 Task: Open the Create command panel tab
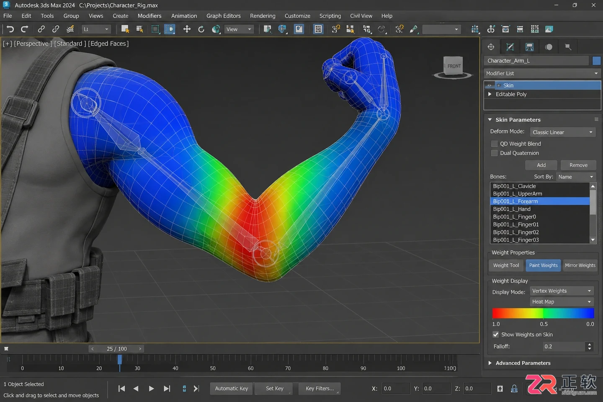pos(491,47)
